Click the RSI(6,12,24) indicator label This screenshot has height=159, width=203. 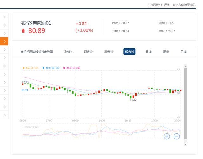pyautogui.click(x=31, y=127)
